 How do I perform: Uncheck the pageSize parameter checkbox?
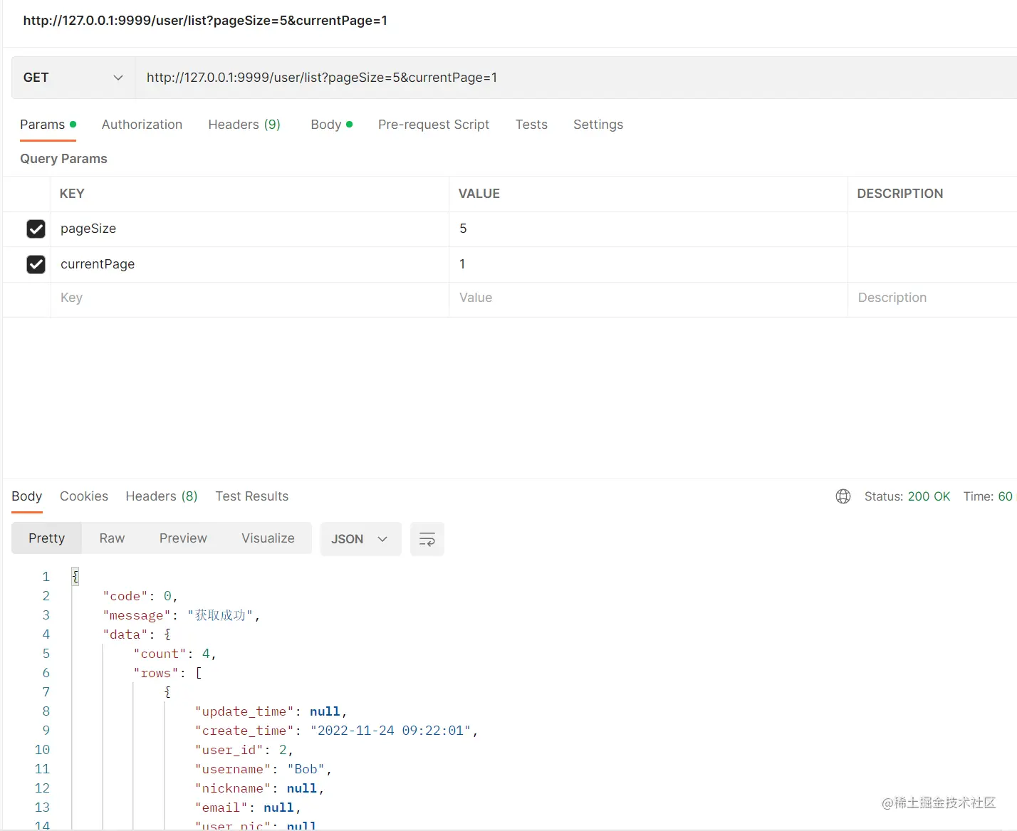pos(36,229)
